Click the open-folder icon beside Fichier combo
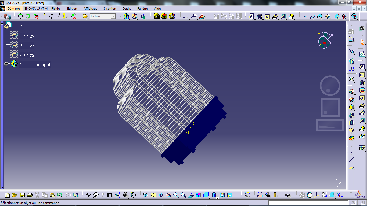367x206 pixels. tap(85, 16)
